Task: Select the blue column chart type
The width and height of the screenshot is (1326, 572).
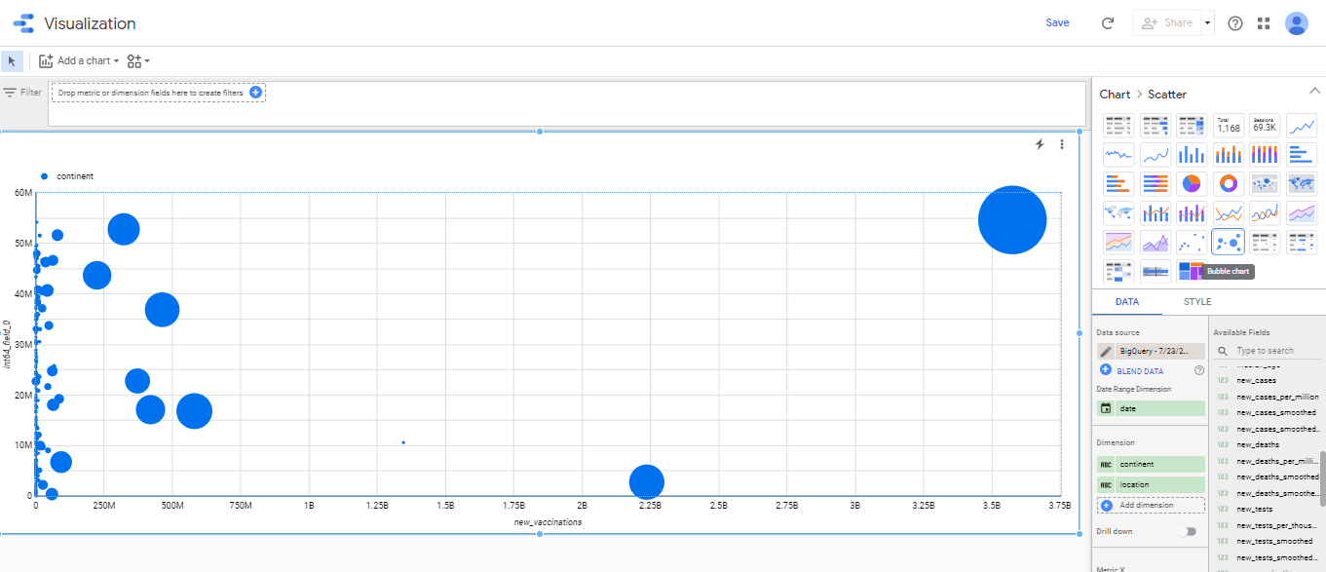Action: [x=1192, y=154]
